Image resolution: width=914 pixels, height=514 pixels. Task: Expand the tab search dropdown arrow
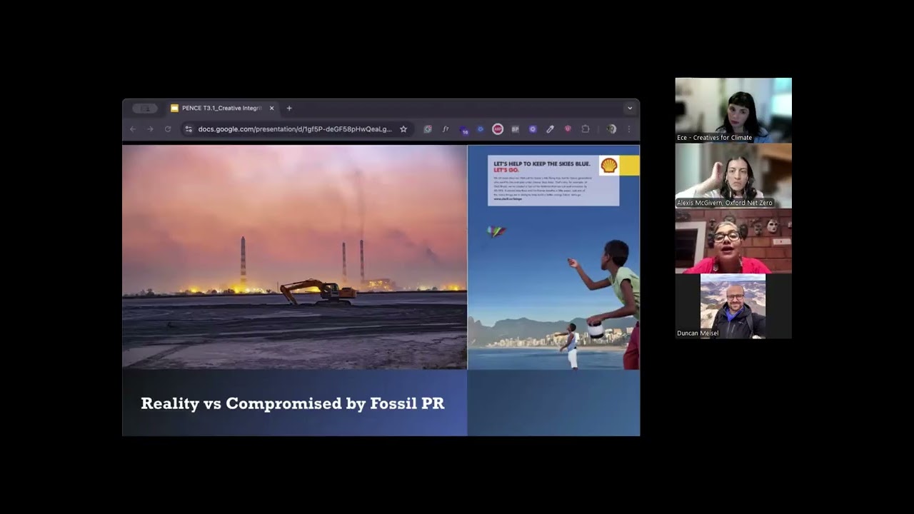[629, 109]
